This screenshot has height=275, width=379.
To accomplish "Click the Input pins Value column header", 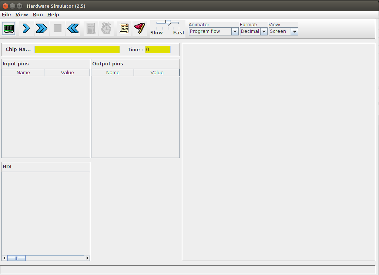I will click(67, 73).
